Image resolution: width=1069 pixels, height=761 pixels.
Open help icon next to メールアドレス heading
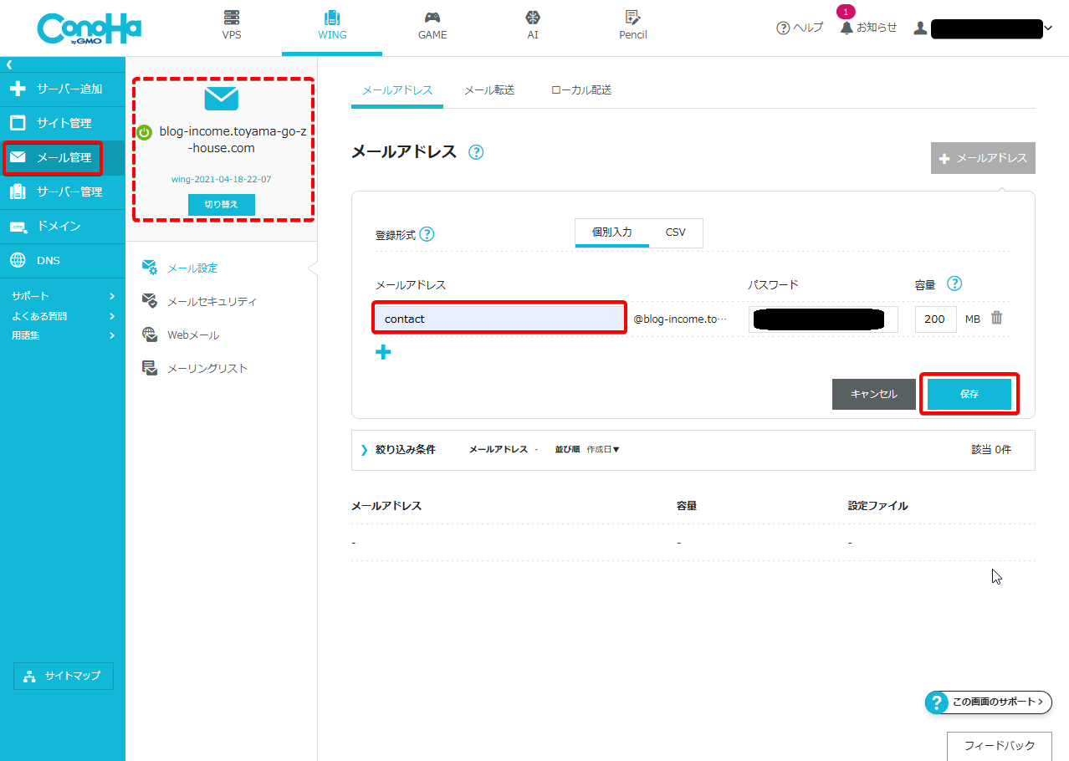476,152
